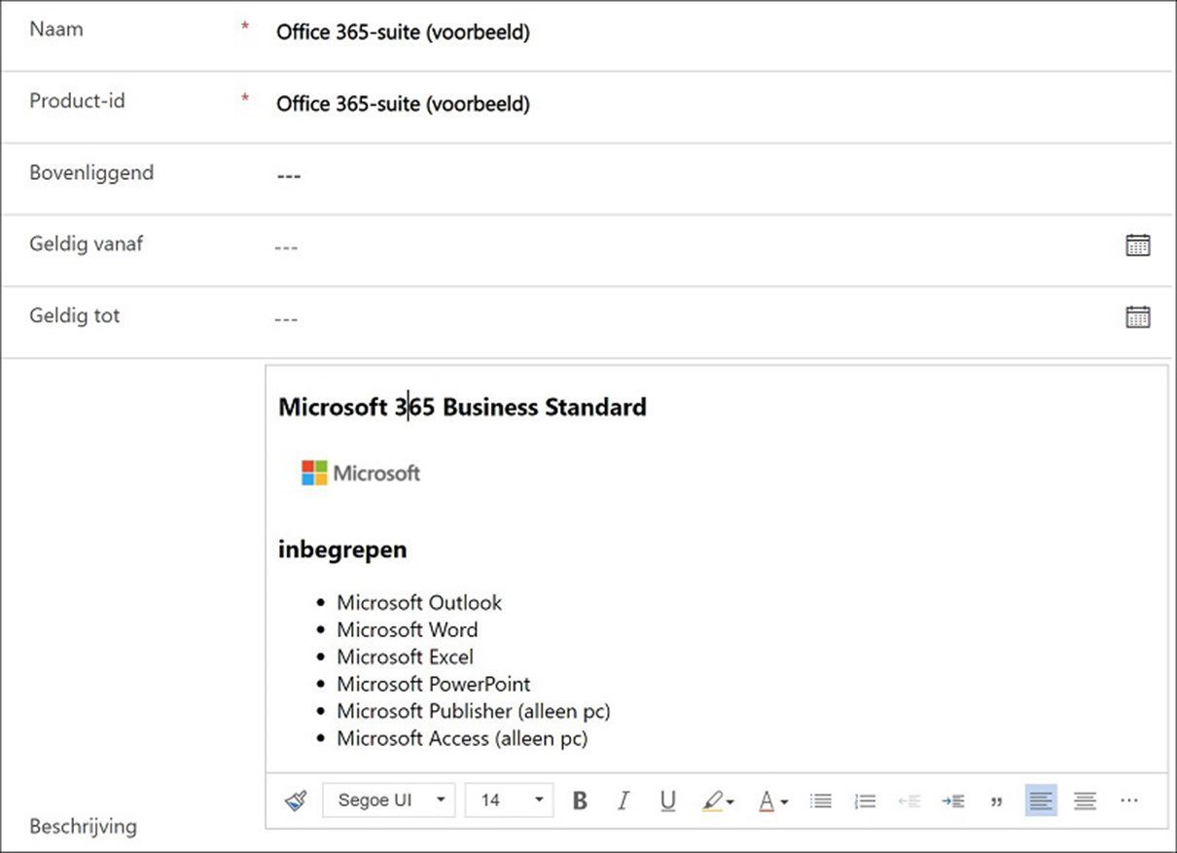Click the Microsoft logo image in editor
This screenshot has width=1177, height=853.
click(361, 474)
